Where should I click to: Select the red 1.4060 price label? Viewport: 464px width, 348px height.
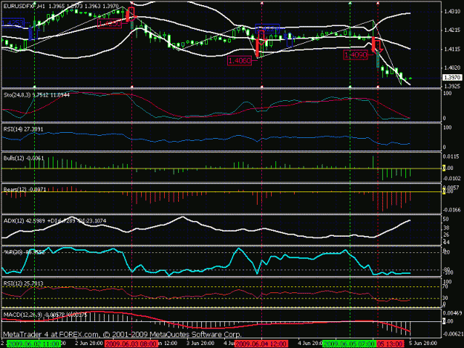[239, 61]
